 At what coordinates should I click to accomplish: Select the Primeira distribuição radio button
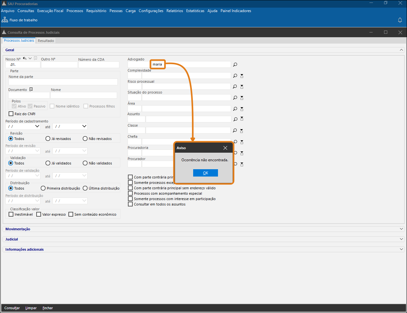coord(43,188)
